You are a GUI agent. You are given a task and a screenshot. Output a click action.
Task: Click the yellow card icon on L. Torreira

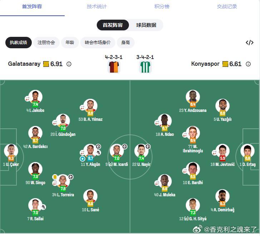[x=55, y=177]
